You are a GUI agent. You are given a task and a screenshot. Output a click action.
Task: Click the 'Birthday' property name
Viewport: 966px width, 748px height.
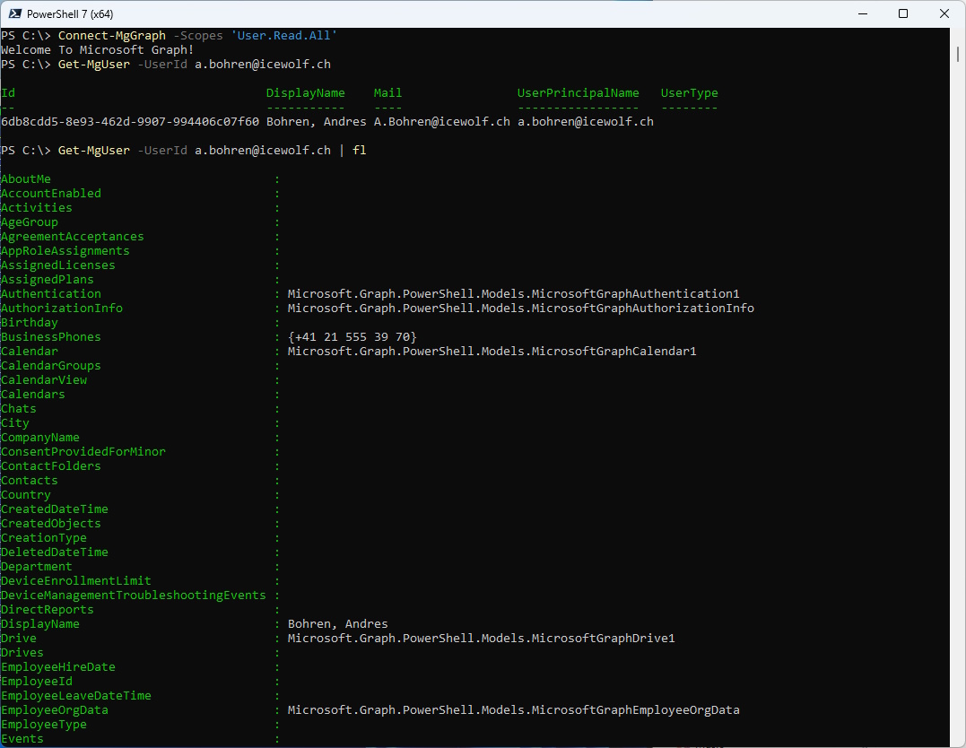coord(30,323)
